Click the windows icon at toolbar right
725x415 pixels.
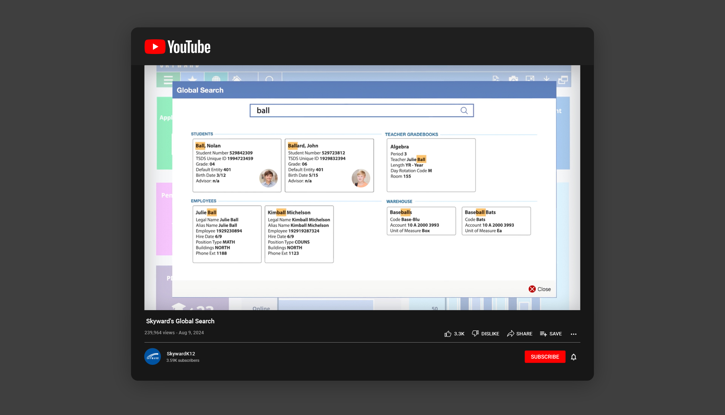pyautogui.click(x=563, y=80)
